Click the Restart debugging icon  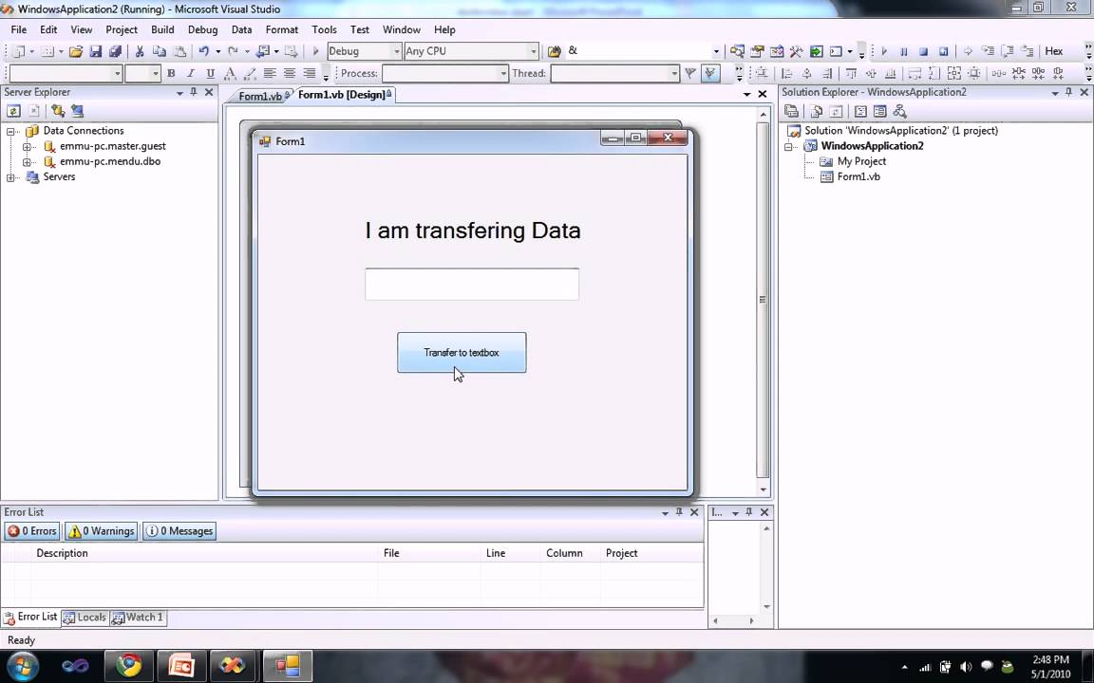[x=943, y=51]
